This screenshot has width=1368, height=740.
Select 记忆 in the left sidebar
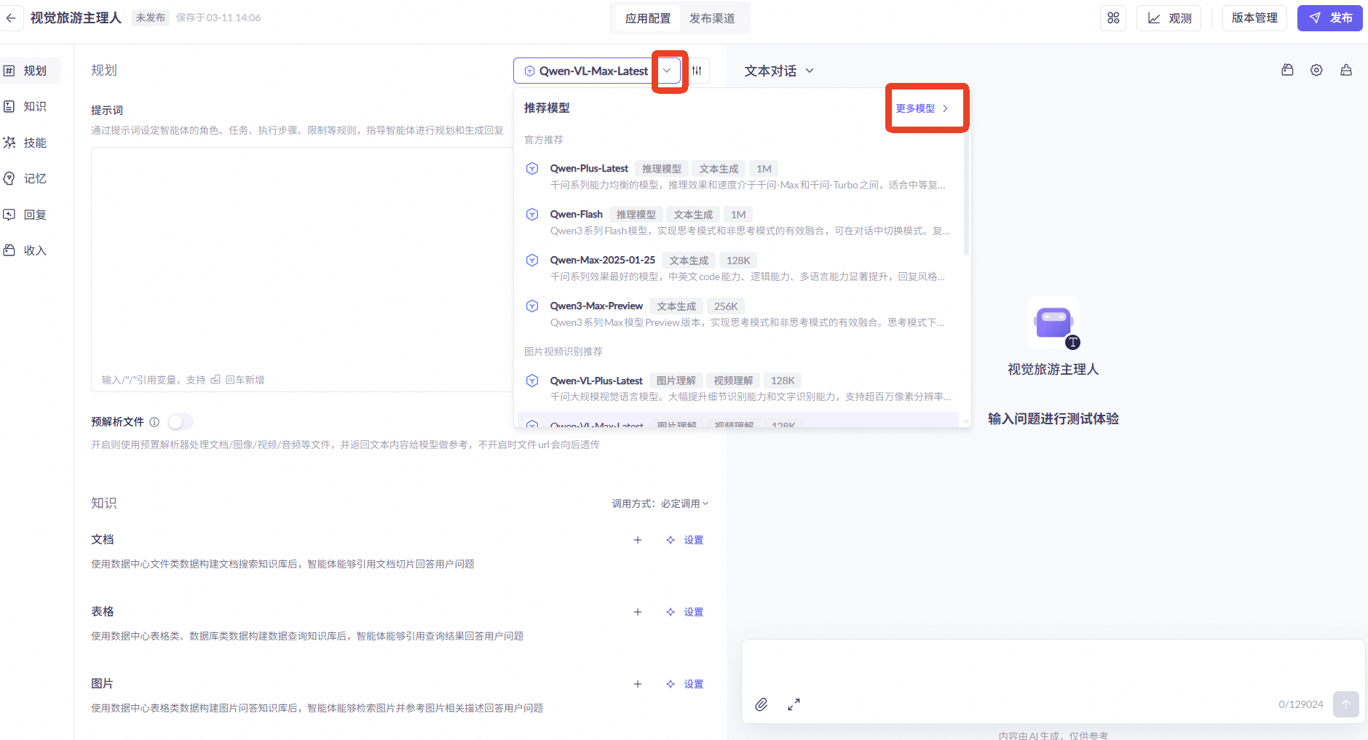pyautogui.click(x=31, y=178)
